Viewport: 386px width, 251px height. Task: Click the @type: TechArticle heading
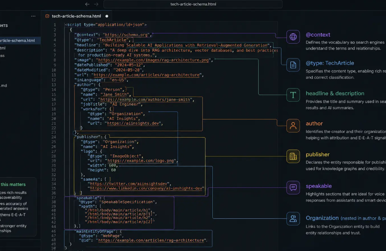[330, 63]
